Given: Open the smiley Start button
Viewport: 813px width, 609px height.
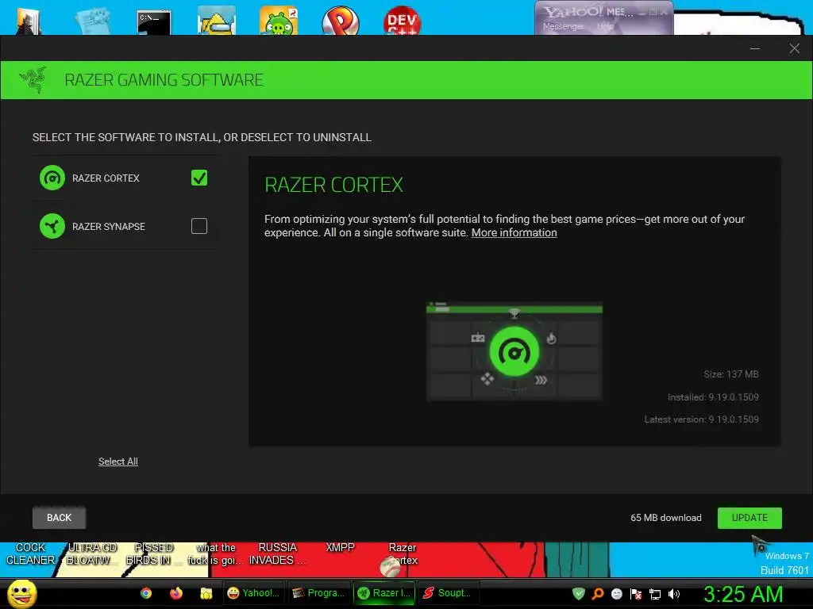Looking at the screenshot, I should 21,593.
